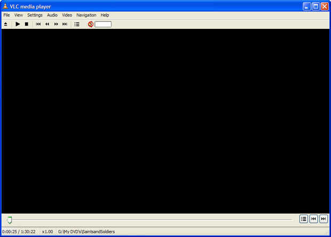The width and height of the screenshot is (331, 237).
Task: Click the seek slider handle
Action: (x=10, y=220)
